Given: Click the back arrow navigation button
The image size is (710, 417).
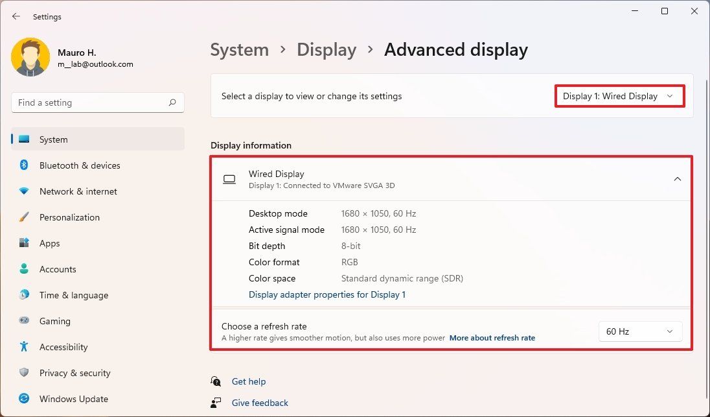Looking at the screenshot, I should tap(16, 16).
